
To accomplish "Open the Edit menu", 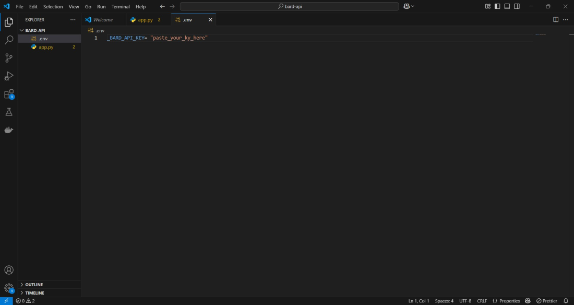I will 33,7.
